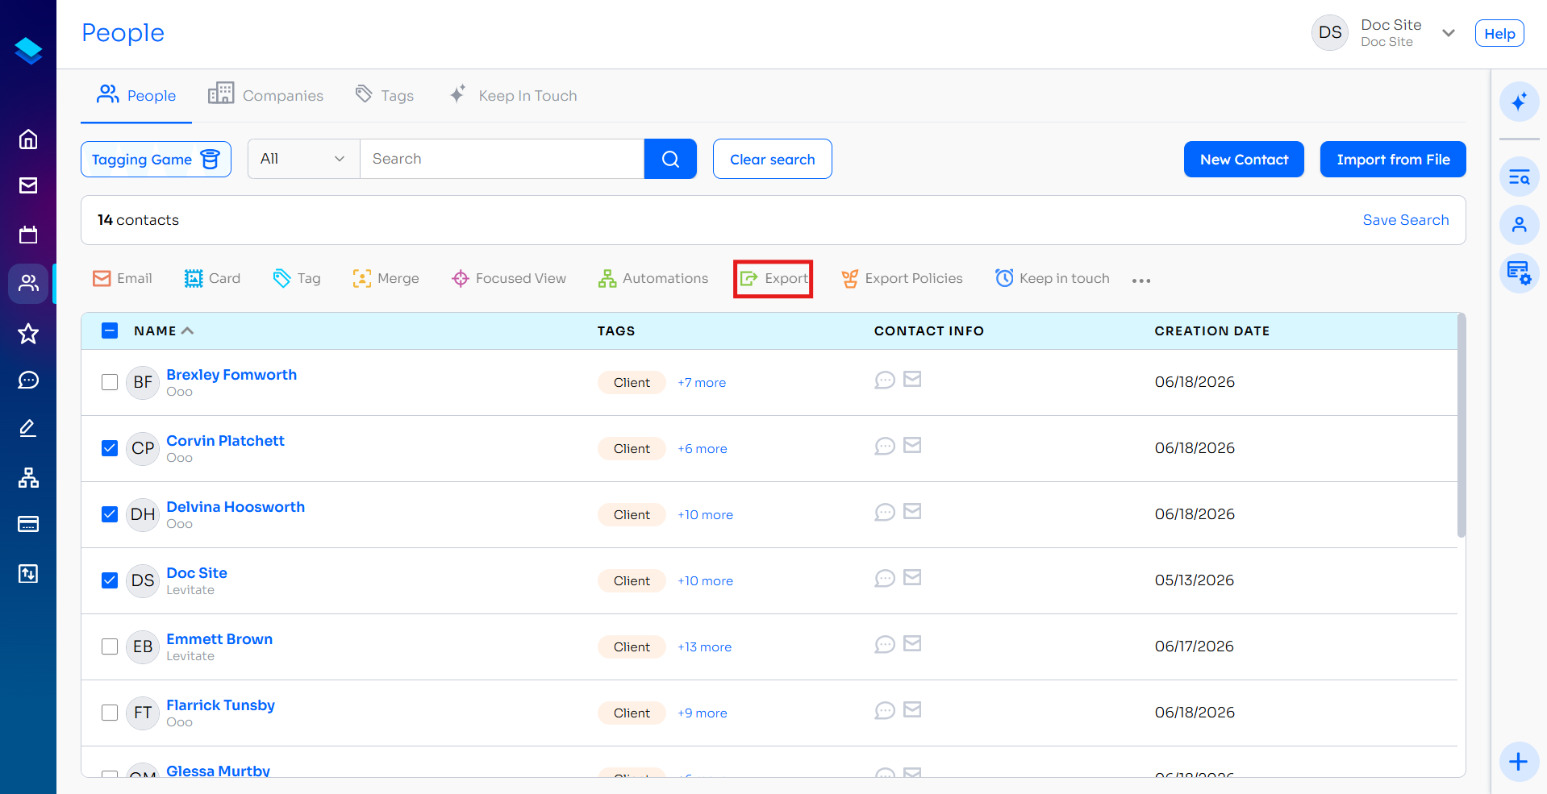Switch to the People tab
This screenshot has height=794, width=1547.
click(136, 95)
